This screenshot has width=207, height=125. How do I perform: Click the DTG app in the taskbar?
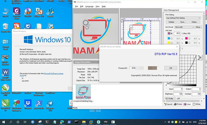106,121
